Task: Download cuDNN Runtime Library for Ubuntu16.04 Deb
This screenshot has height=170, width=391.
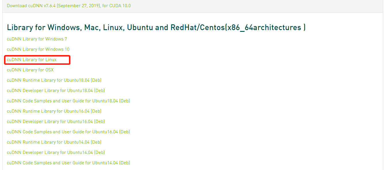Action: click(x=54, y=111)
